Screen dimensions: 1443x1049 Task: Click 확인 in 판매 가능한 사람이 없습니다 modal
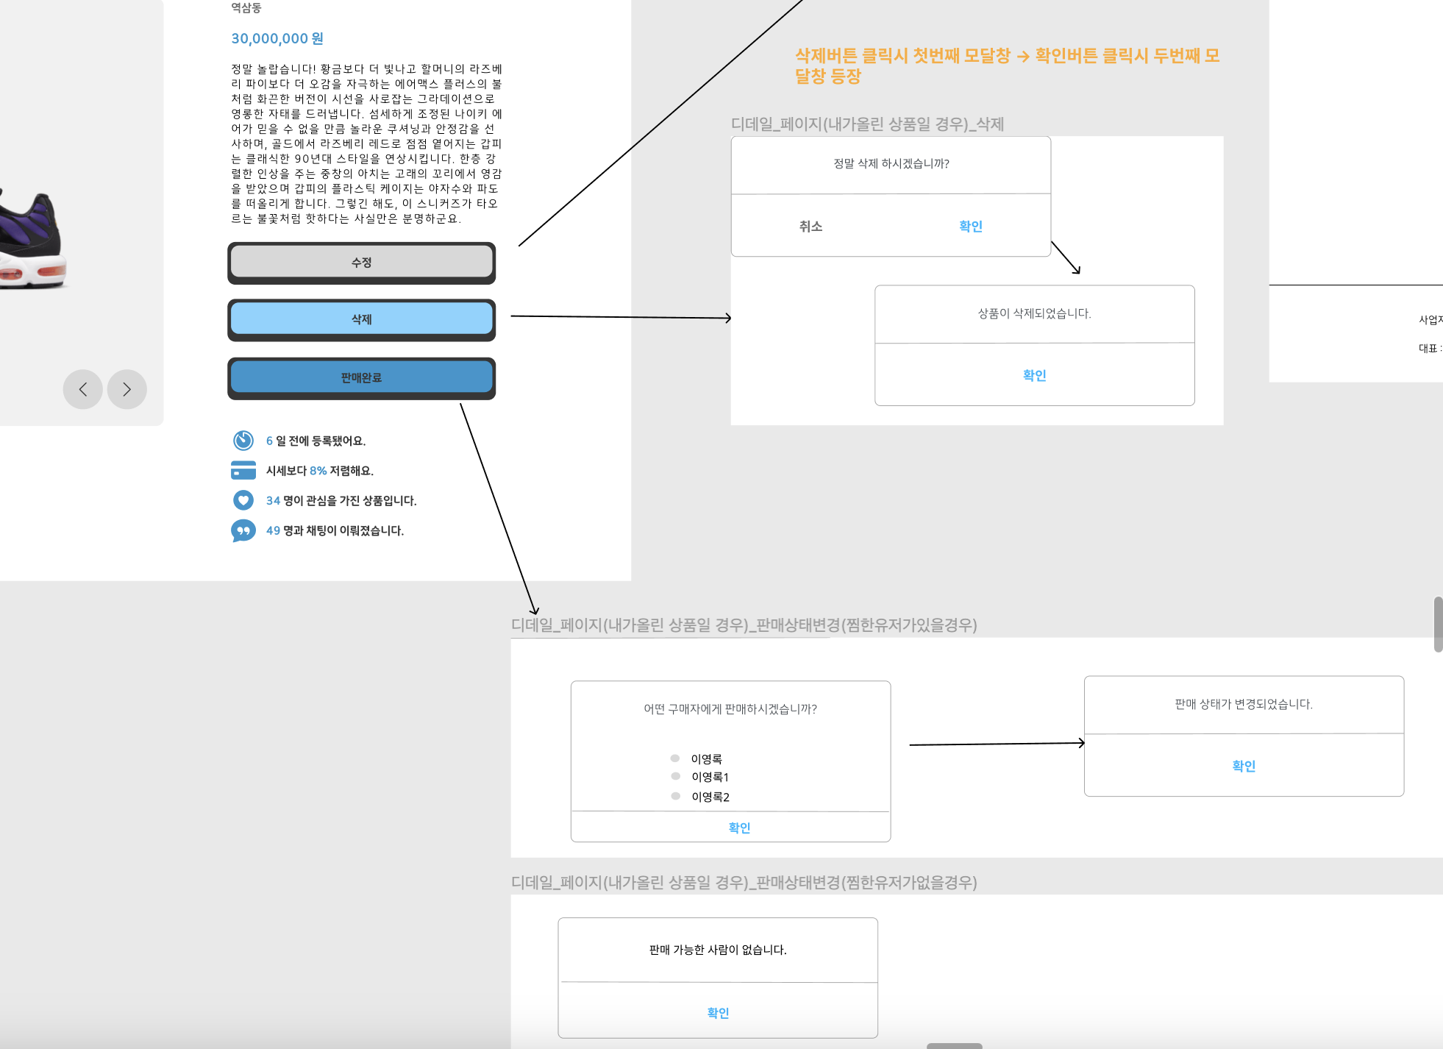coord(718,1013)
